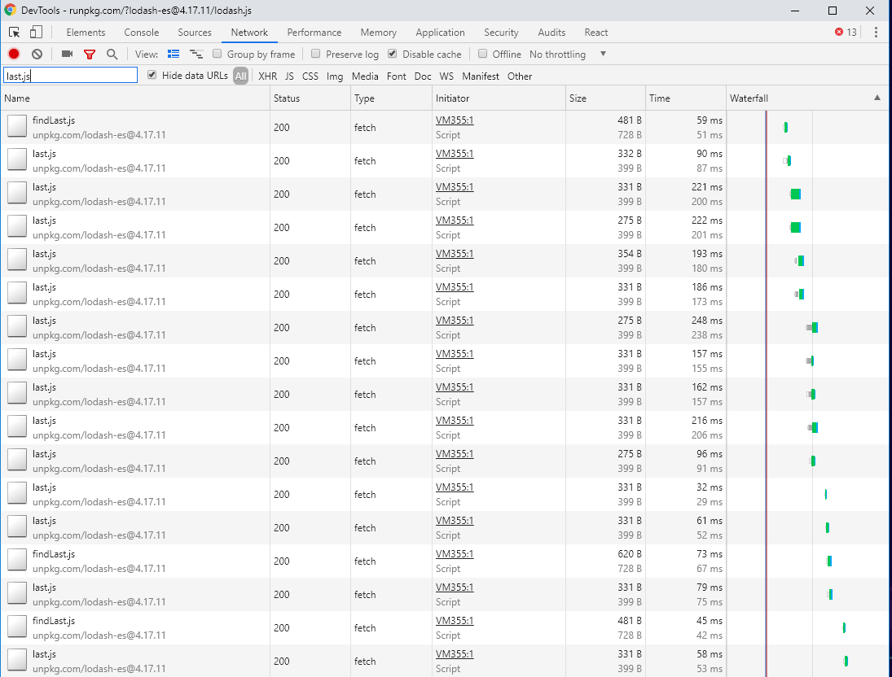The image size is (892, 677).
Task: Filter requests by Media
Action: pos(365,76)
